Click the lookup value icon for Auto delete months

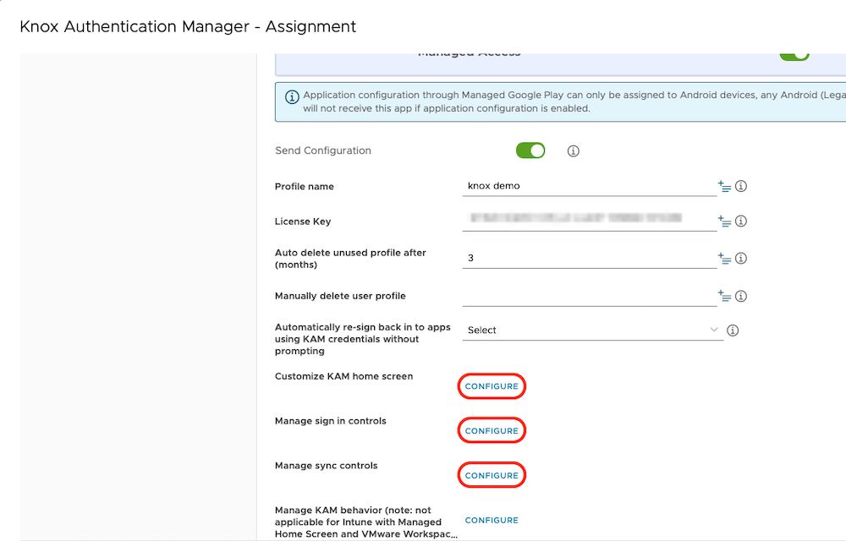point(724,258)
